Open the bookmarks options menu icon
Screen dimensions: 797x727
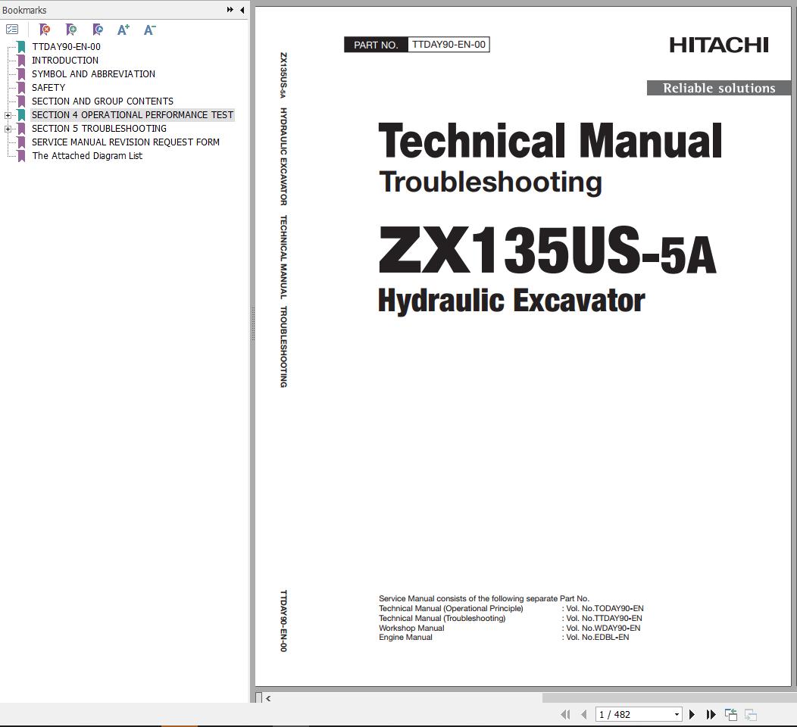click(12, 30)
